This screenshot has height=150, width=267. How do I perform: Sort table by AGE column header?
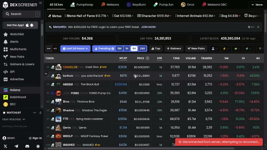click(x=159, y=58)
